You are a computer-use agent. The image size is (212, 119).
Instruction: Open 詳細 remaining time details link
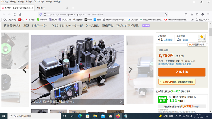tap(185, 39)
